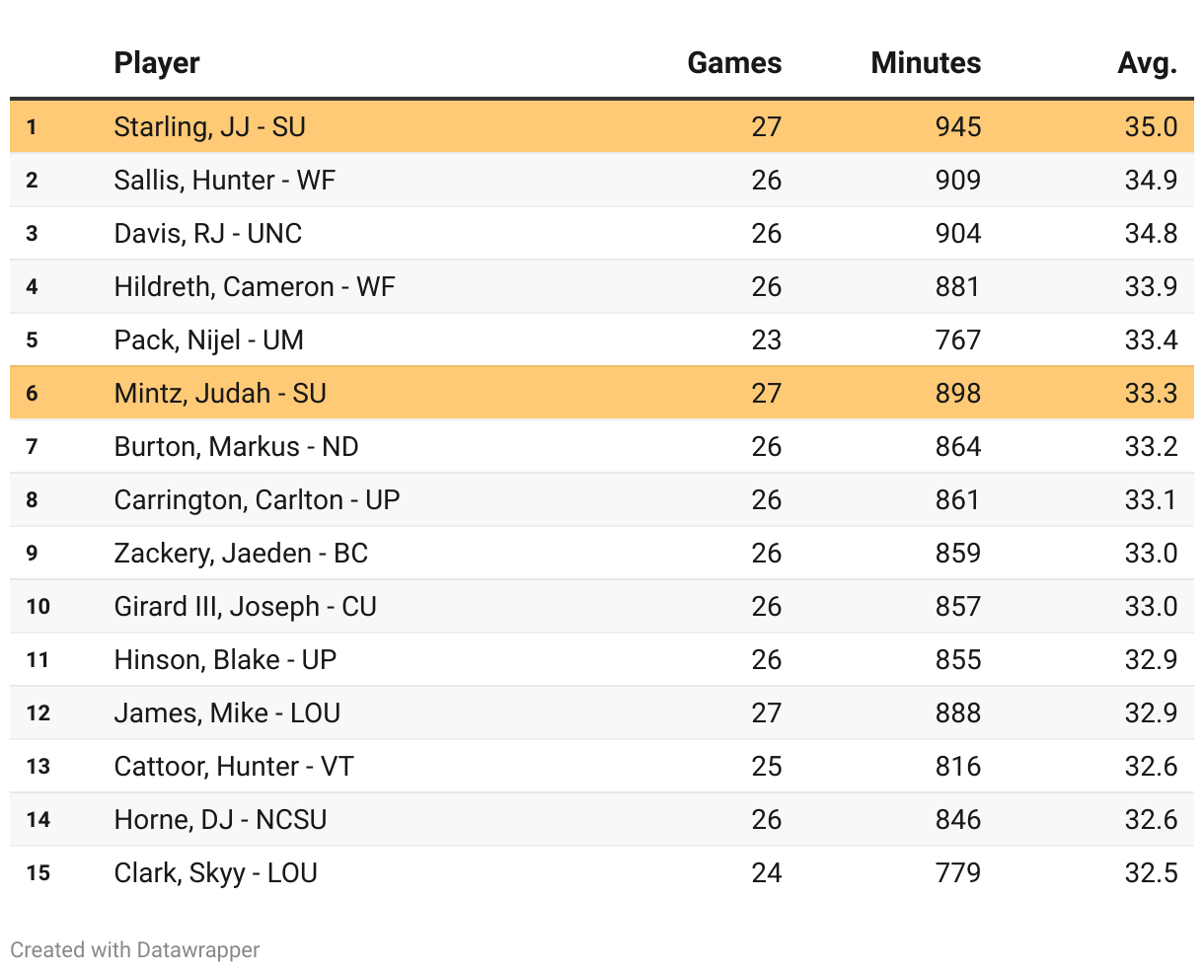Viewport: 1204px width, 973px height.
Task: Select Horne, DJ - NCSU row
Action: click(220, 819)
